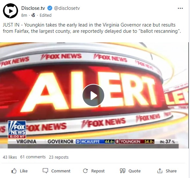Click the globe public visibility icon
This screenshot has width=190, height=178.
(x=33, y=15)
